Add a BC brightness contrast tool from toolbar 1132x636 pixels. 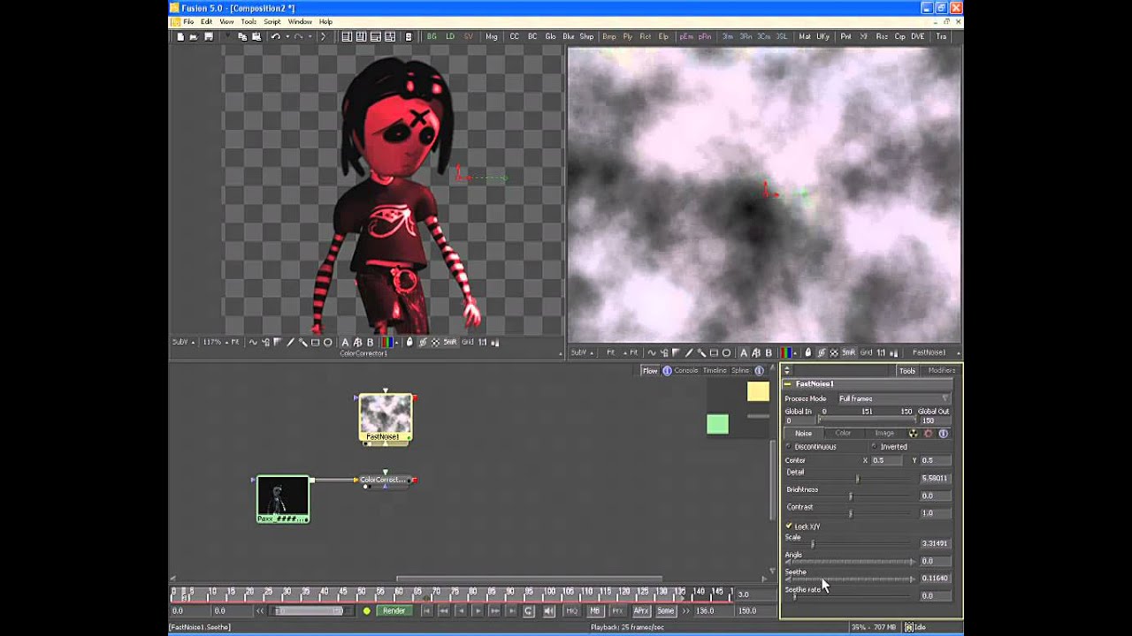532,36
